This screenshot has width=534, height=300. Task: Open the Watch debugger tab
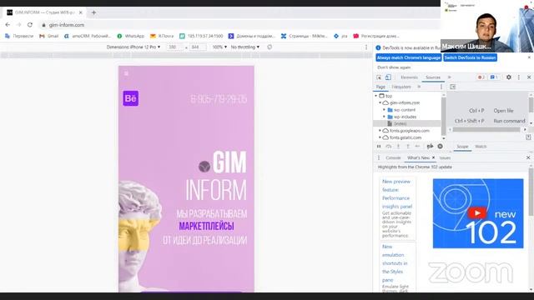click(x=481, y=147)
